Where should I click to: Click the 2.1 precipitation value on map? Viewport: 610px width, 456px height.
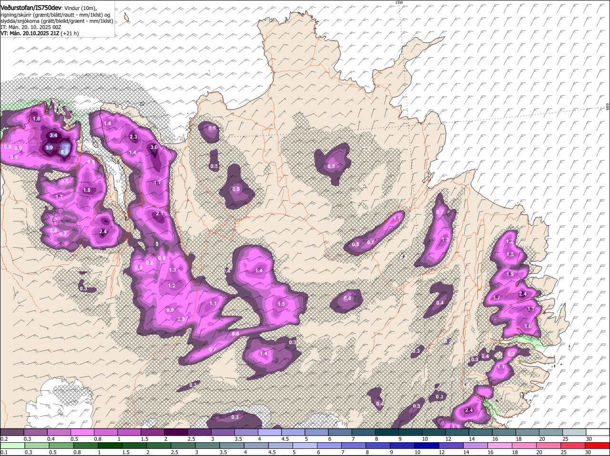point(160,214)
